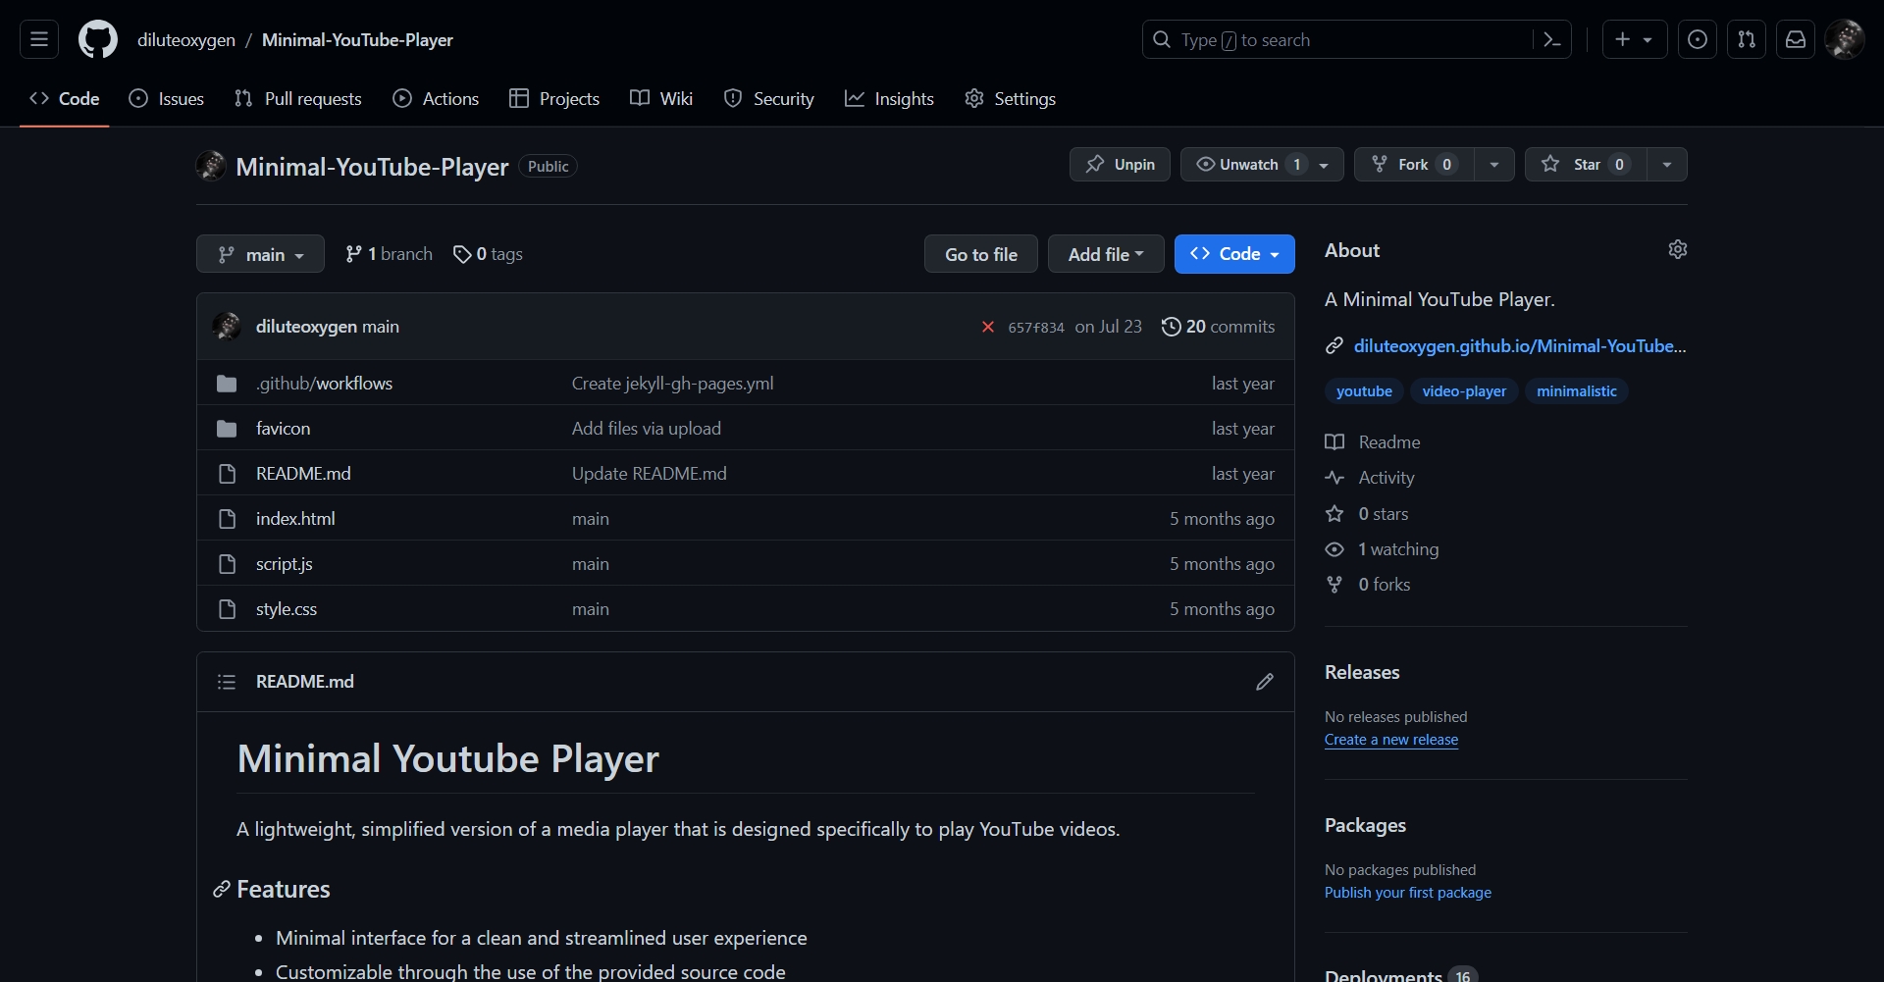Expand the Add file dropdown
The image size is (1884, 982).
[x=1106, y=254]
